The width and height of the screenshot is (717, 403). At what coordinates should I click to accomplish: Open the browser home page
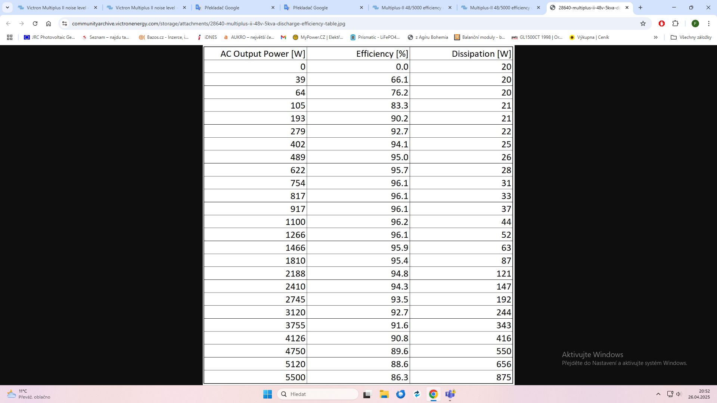tap(49, 24)
